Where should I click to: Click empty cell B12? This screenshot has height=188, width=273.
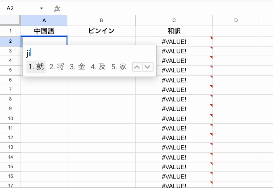[x=101, y=138]
